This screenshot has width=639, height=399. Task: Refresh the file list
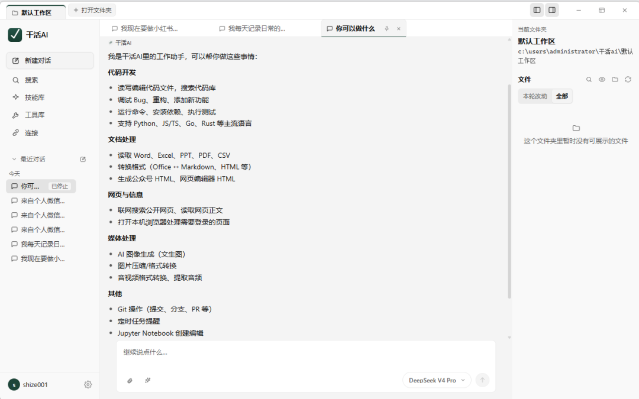(628, 80)
